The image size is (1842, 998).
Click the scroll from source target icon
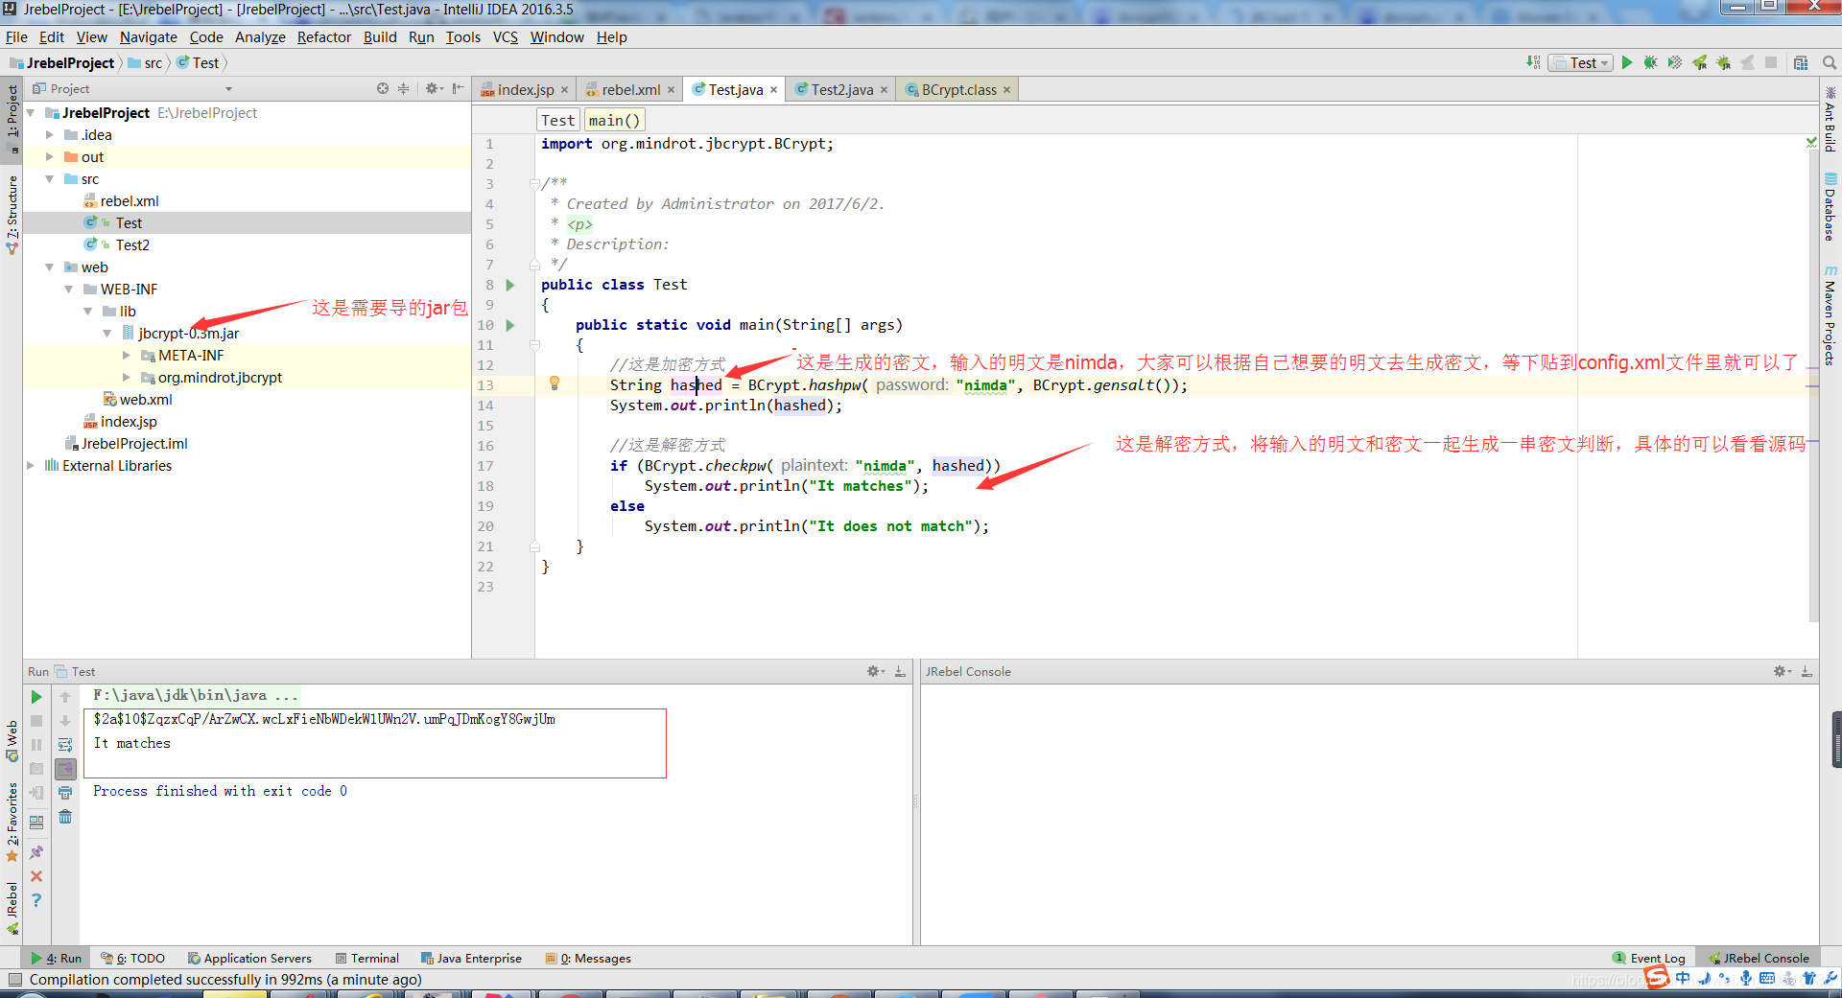383,88
